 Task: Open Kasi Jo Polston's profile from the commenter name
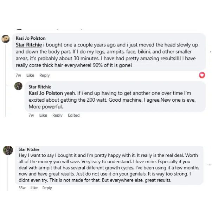(x=31, y=38)
